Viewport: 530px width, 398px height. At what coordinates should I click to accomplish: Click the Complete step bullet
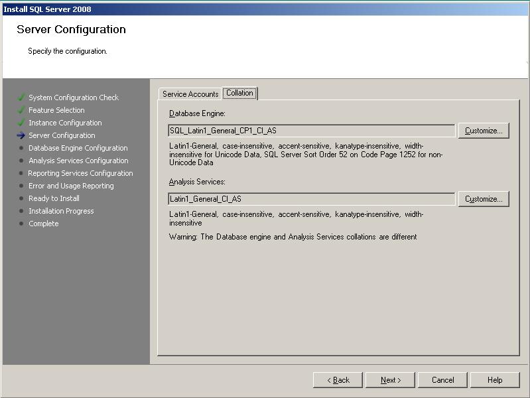point(21,224)
